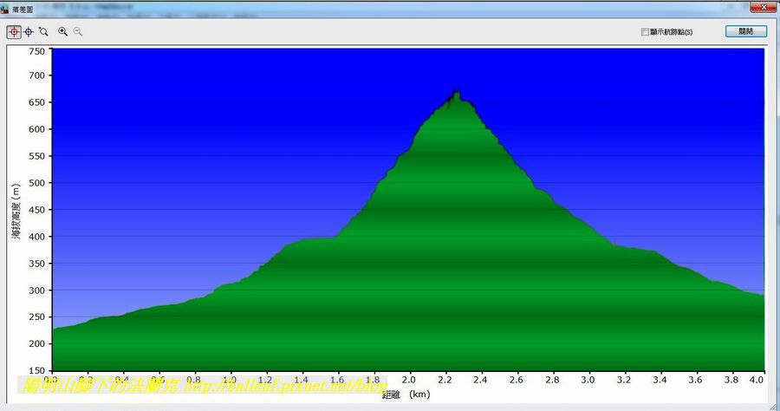This screenshot has width=780, height=411.
Task: Click the 2.4 distance tick label
Action: [x=480, y=380]
